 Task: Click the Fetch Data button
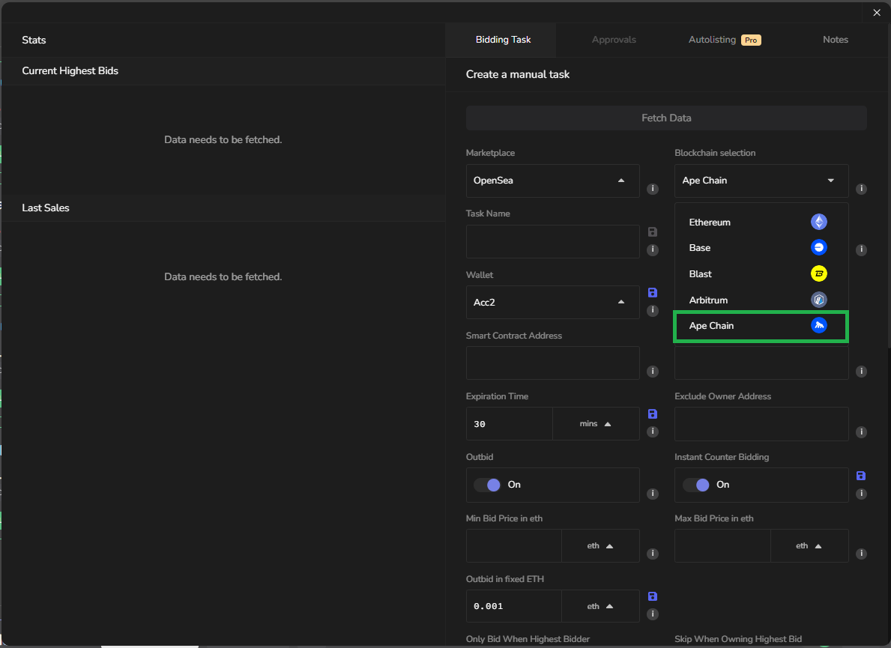[666, 118]
